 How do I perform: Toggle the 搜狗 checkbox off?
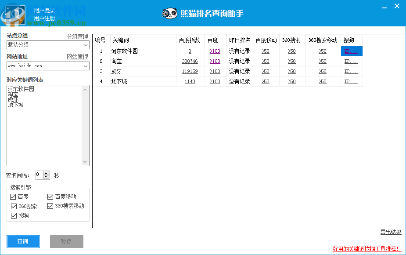[x=13, y=215]
